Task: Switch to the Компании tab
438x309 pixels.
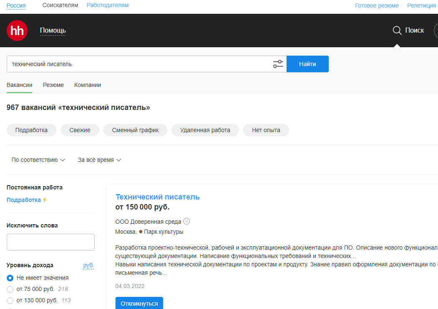Action: [87, 85]
